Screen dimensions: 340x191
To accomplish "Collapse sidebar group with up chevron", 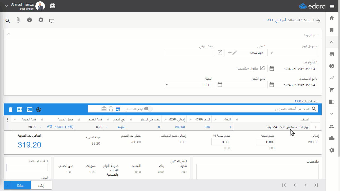I will click(x=331, y=42).
